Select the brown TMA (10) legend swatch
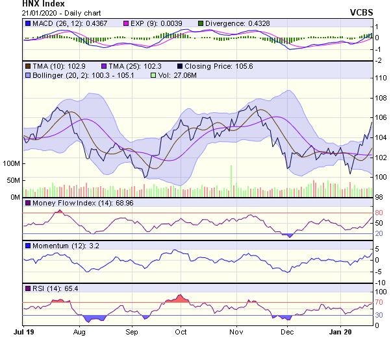Screen dimensions: 391x339 pos(28,67)
